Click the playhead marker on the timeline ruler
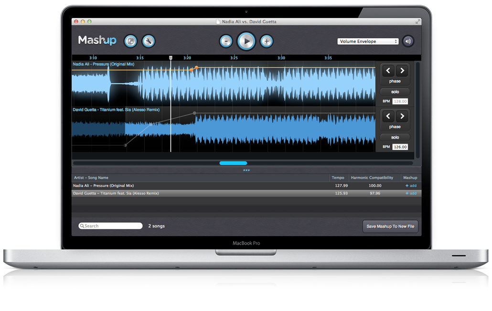The image size is (492, 311). [x=171, y=58]
